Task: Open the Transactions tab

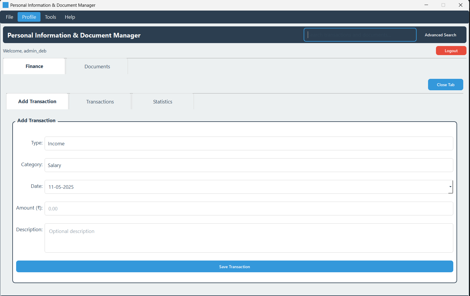Action: click(100, 102)
